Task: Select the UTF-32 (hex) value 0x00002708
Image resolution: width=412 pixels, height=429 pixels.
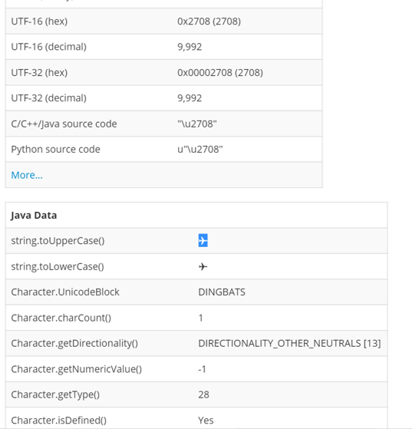Action: click(x=220, y=72)
